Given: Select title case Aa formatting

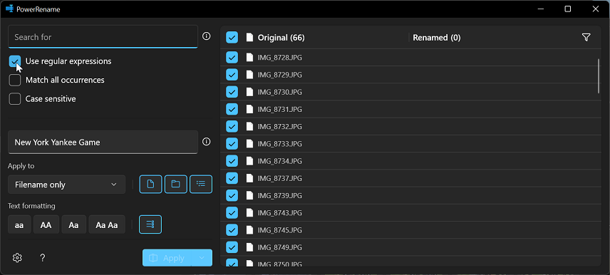Looking at the screenshot, I should tap(73, 224).
